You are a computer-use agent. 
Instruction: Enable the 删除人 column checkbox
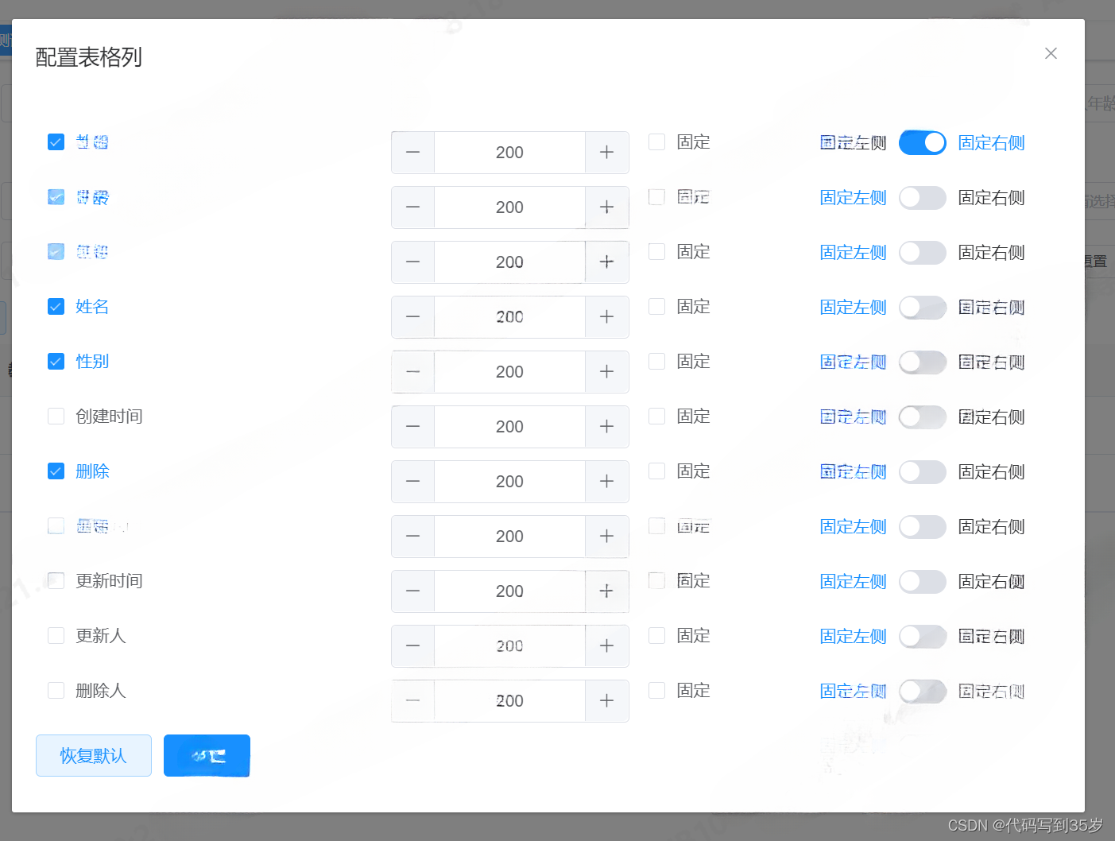[56, 691]
